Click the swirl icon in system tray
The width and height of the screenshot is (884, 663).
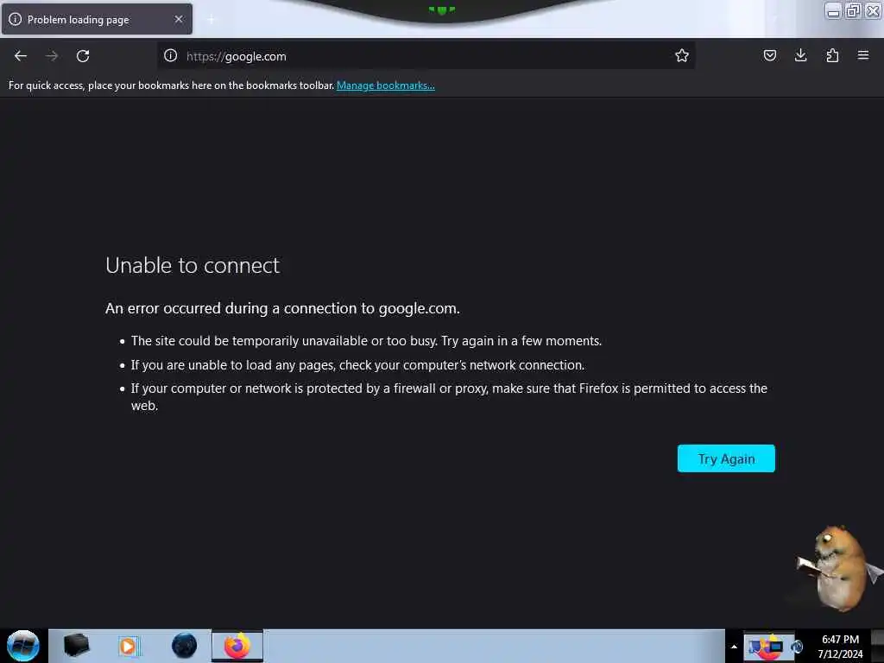click(x=797, y=647)
